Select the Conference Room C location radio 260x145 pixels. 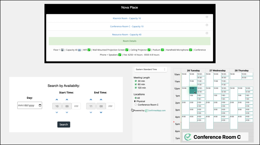point(136,105)
